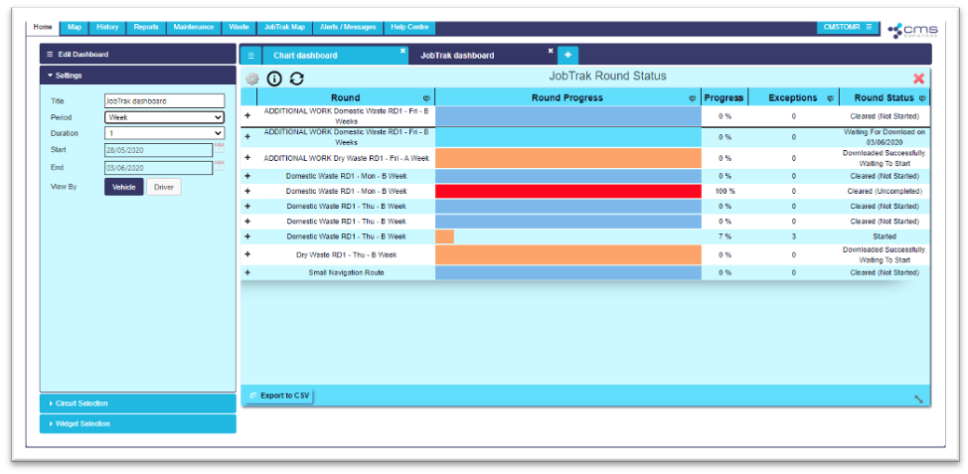This screenshot has width=968, height=474.
Task: Click the JobTrak Round Status title
Action: [x=607, y=76]
